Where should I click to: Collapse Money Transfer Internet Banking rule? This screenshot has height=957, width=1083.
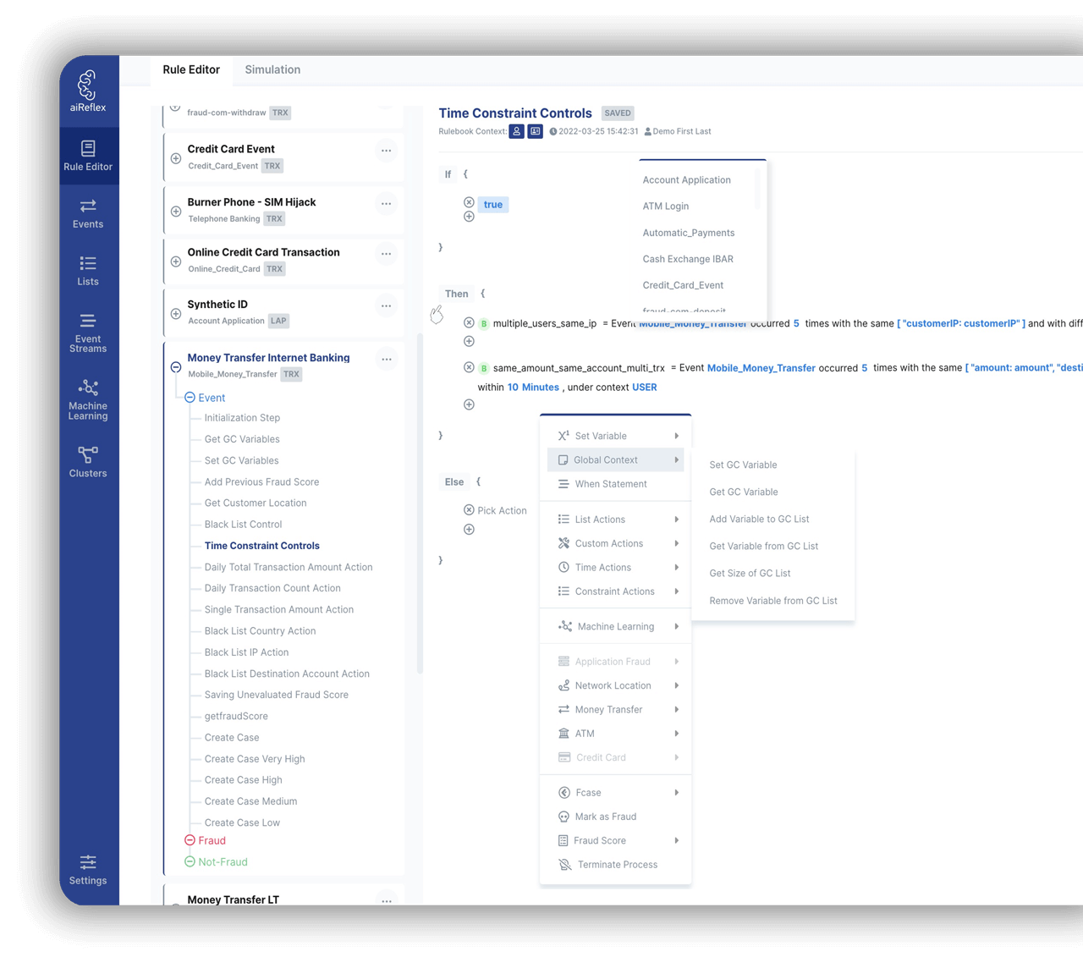tap(176, 367)
